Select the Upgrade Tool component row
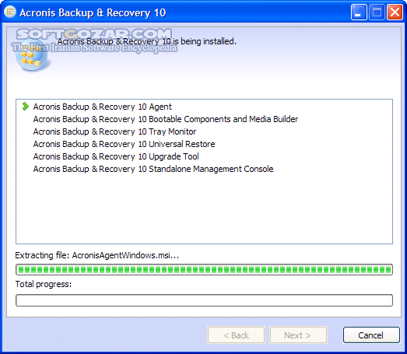 (x=116, y=156)
